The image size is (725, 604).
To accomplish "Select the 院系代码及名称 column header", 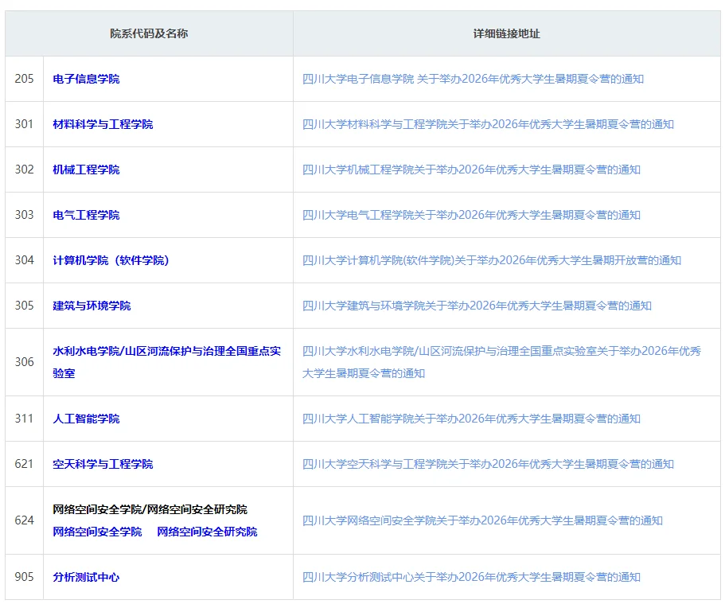I will point(149,33).
